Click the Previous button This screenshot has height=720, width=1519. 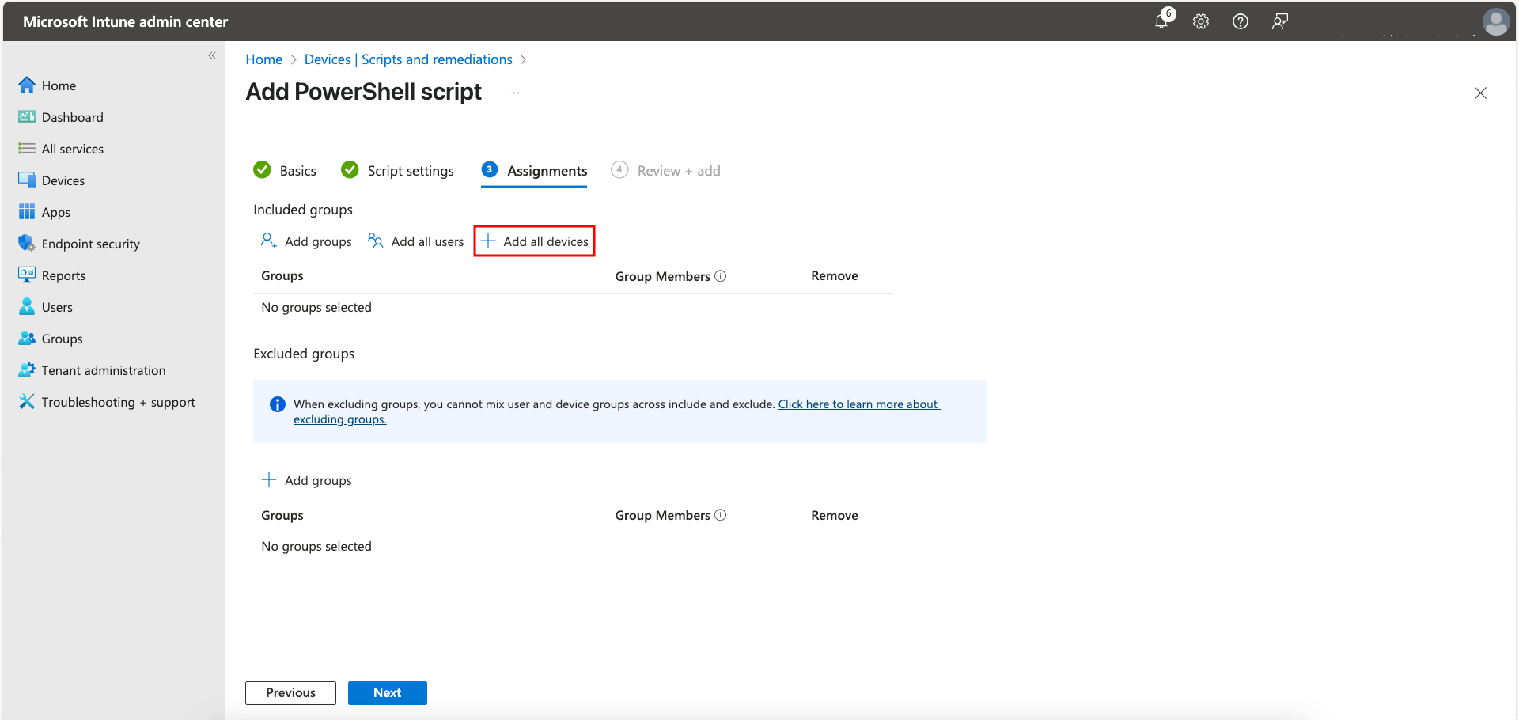tap(290, 692)
